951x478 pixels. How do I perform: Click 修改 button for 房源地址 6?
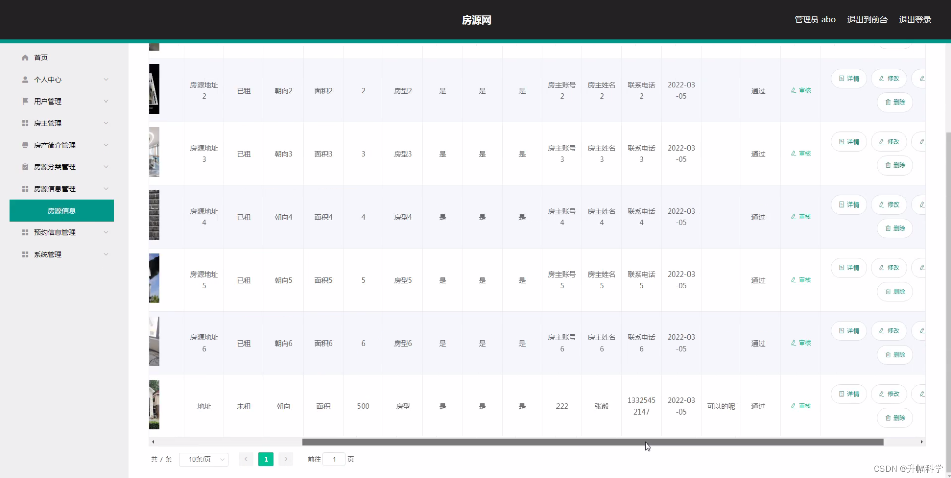coord(889,331)
